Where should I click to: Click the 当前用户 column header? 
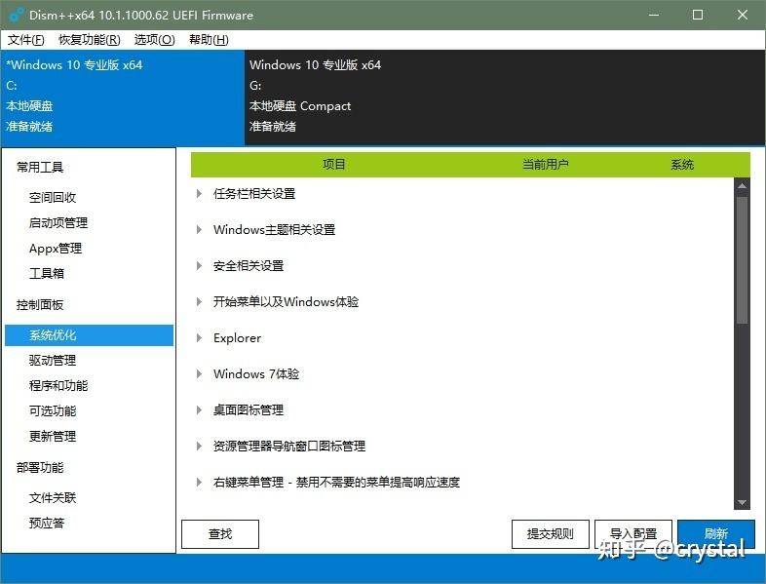pyautogui.click(x=545, y=164)
